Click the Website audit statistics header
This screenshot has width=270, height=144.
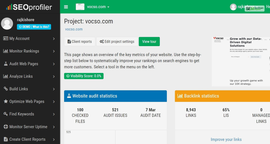coord(115,96)
